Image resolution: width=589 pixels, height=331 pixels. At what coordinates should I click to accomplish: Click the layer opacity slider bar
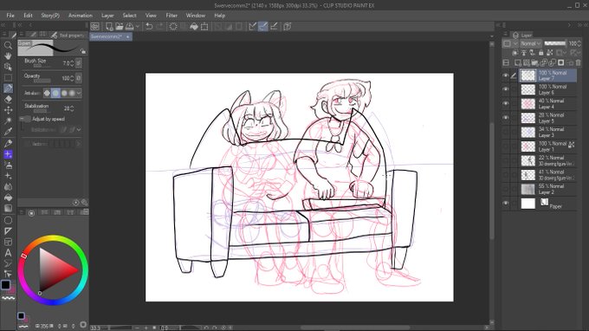(x=555, y=43)
